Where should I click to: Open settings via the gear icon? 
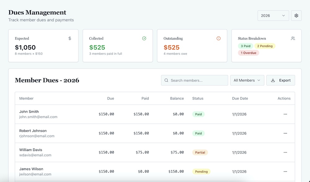pyautogui.click(x=296, y=16)
